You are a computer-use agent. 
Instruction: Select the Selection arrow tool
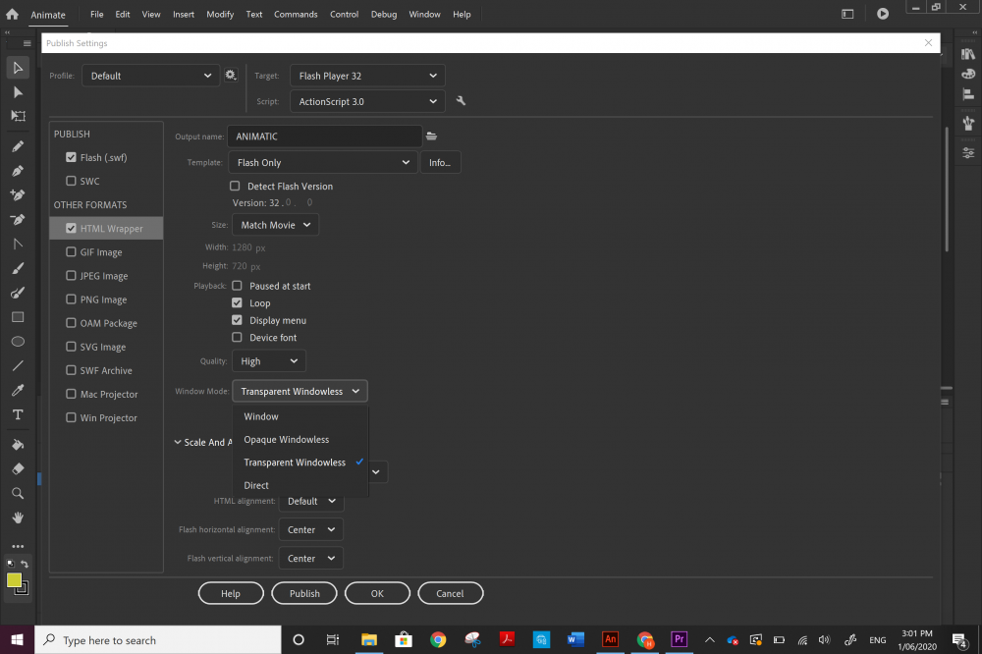tap(18, 68)
